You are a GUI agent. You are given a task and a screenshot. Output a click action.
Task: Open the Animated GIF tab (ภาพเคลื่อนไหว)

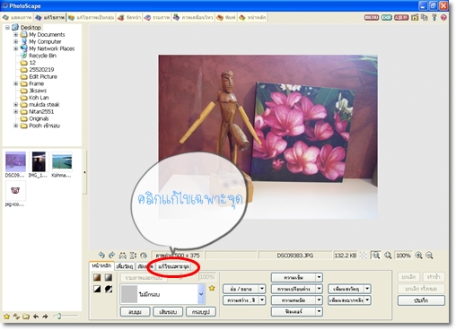pos(193,17)
